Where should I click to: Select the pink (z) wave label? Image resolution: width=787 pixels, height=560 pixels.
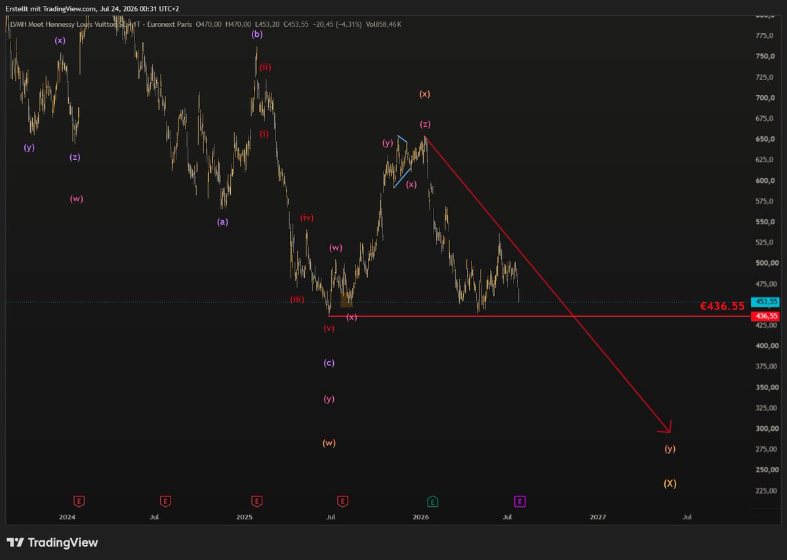tap(425, 124)
